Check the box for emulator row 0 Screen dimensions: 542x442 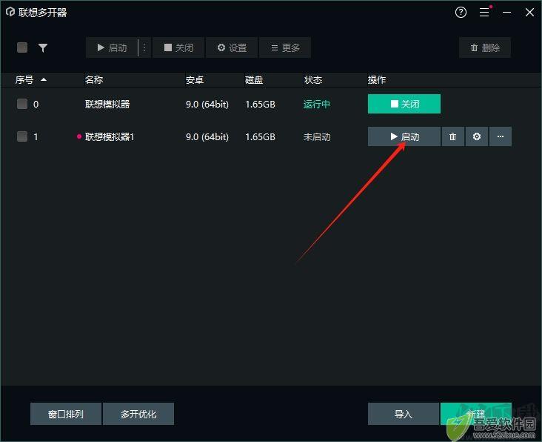point(22,104)
